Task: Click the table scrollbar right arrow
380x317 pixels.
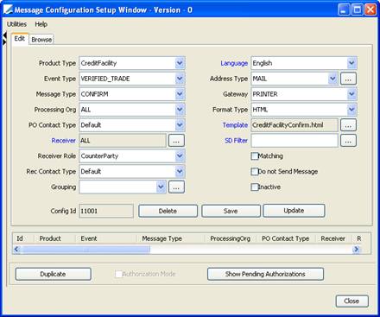Action: [x=357, y=249]
